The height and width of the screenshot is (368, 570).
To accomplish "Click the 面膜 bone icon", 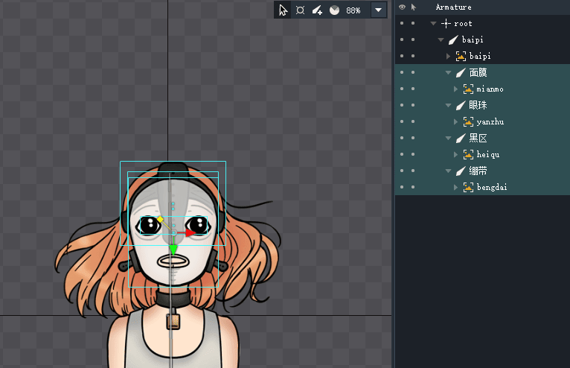I will click(x=461, y=73).
